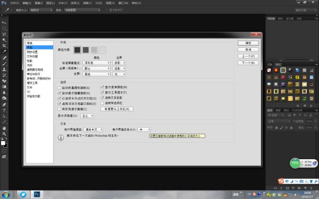Click the 确定 button

[248, 44]
